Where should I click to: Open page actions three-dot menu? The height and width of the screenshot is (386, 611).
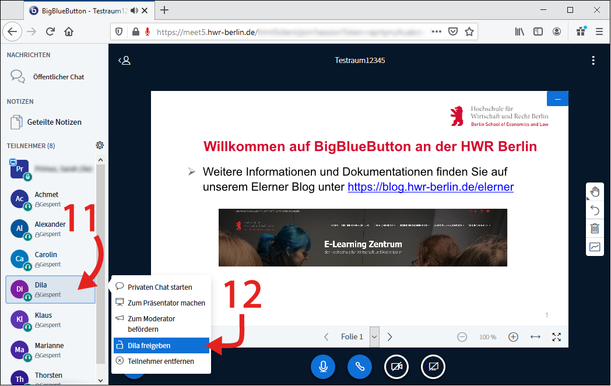[x=437, y=31]
